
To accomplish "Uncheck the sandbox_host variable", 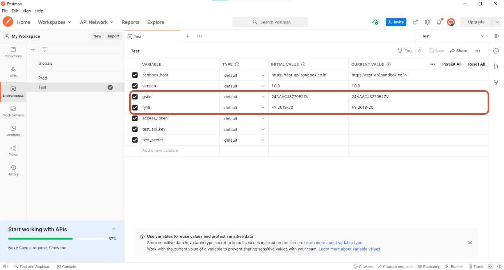I will click(x=135, y=75).
